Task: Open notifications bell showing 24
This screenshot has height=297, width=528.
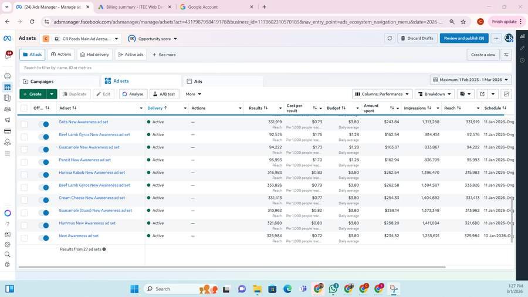Action: pyautogui.click(x=8, y=56)
